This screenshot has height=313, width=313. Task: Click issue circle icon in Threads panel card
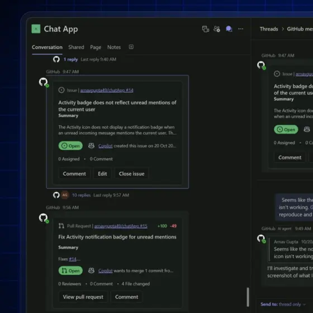point(277,74)
